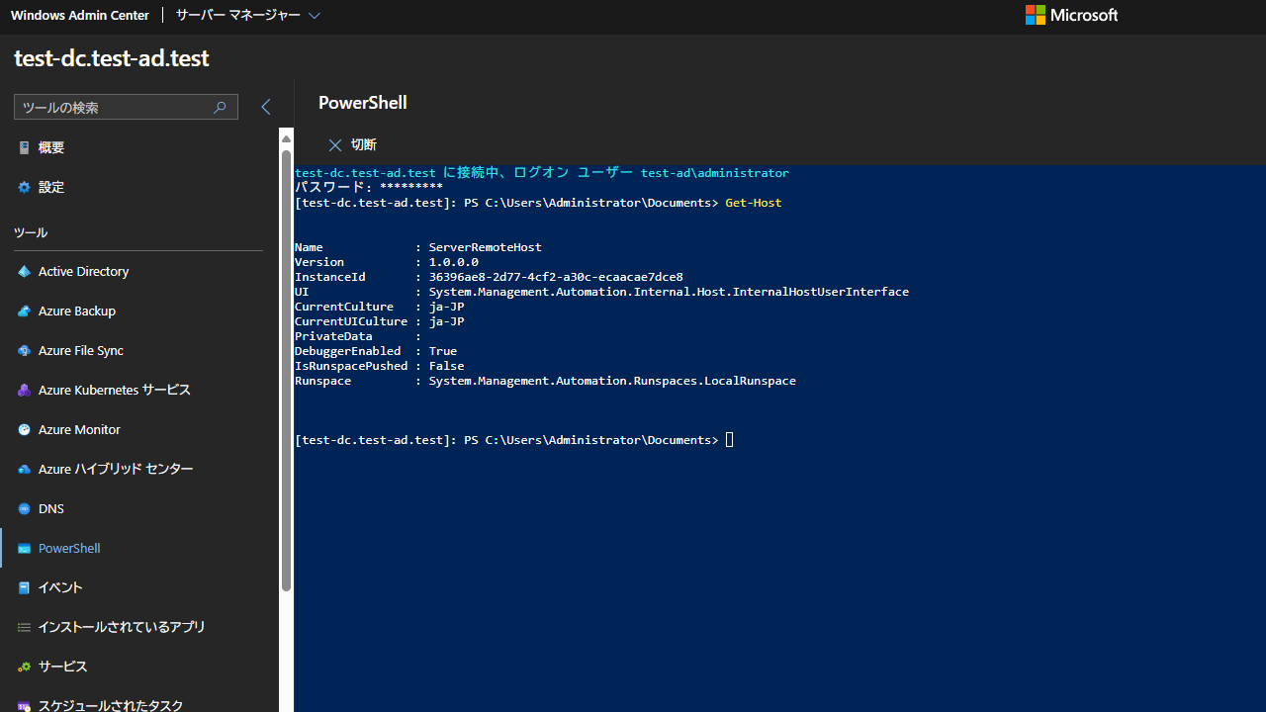Image resolution: width=1266 pixels, height=712 pixels.
Task: Click the Version 1.0.0.0 value
Action: [453, 262]
